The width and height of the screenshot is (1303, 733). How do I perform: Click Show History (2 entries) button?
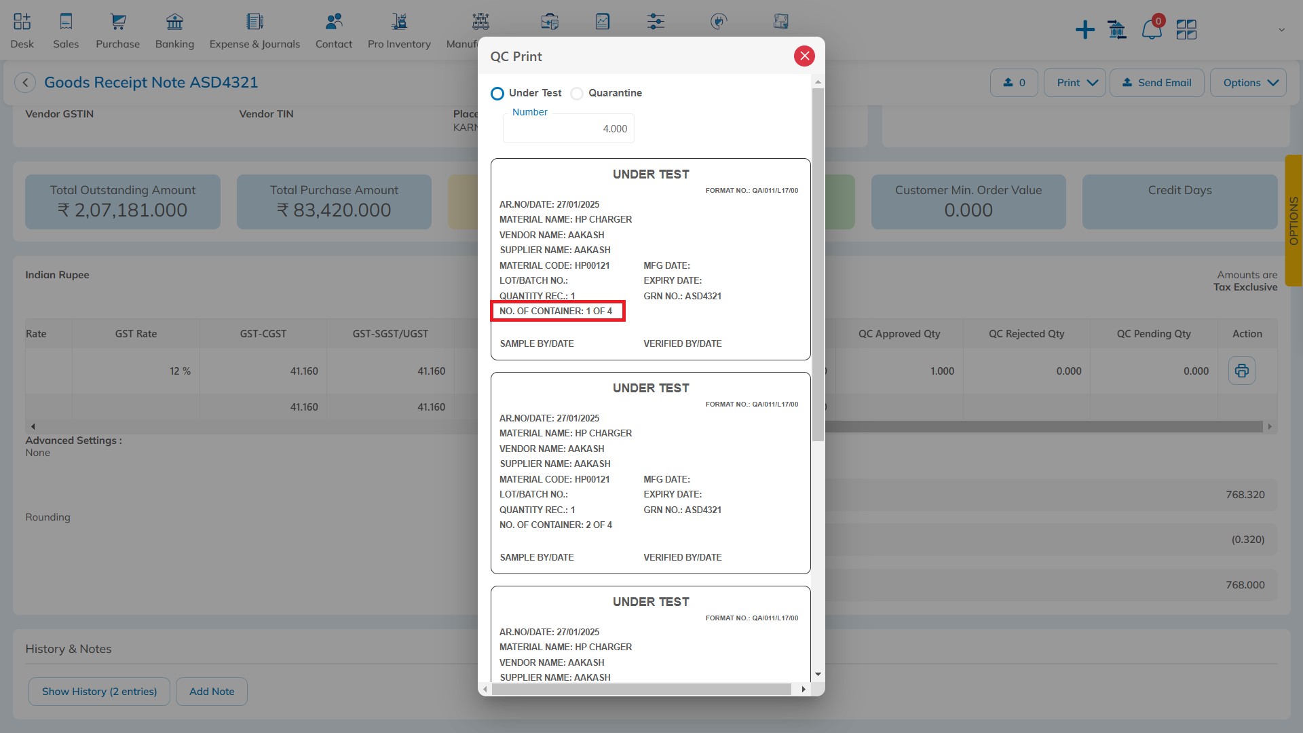tap(99, 692)
